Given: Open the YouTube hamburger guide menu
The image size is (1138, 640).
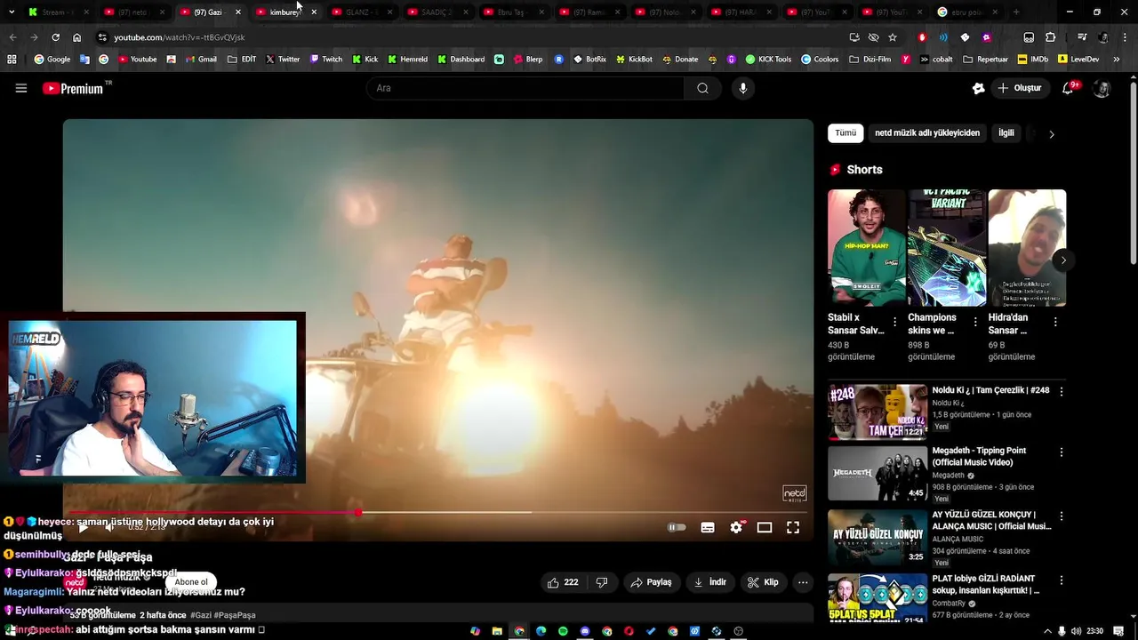Looking at the screenshot, I should tap(21, 88).
